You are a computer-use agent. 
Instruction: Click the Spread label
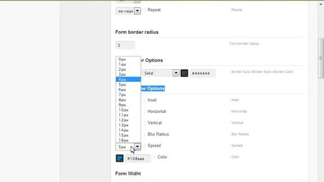tap(154, 146)
